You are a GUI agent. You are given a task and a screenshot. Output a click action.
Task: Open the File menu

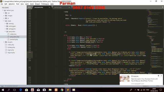coord(2,4)
